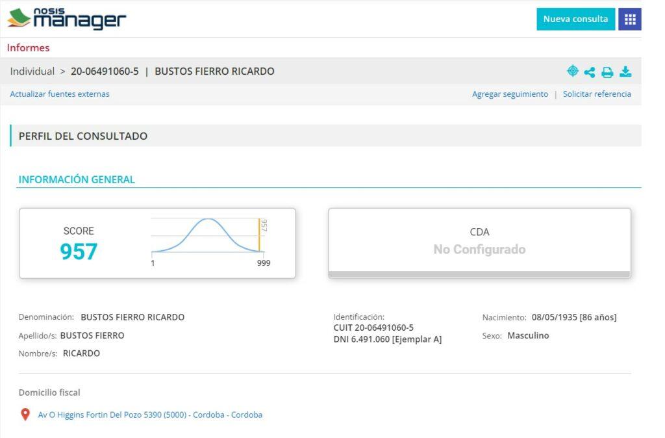This screenshot has width=665, height=438.
Task: Open the apps grid menu
Action: point(629,19)
